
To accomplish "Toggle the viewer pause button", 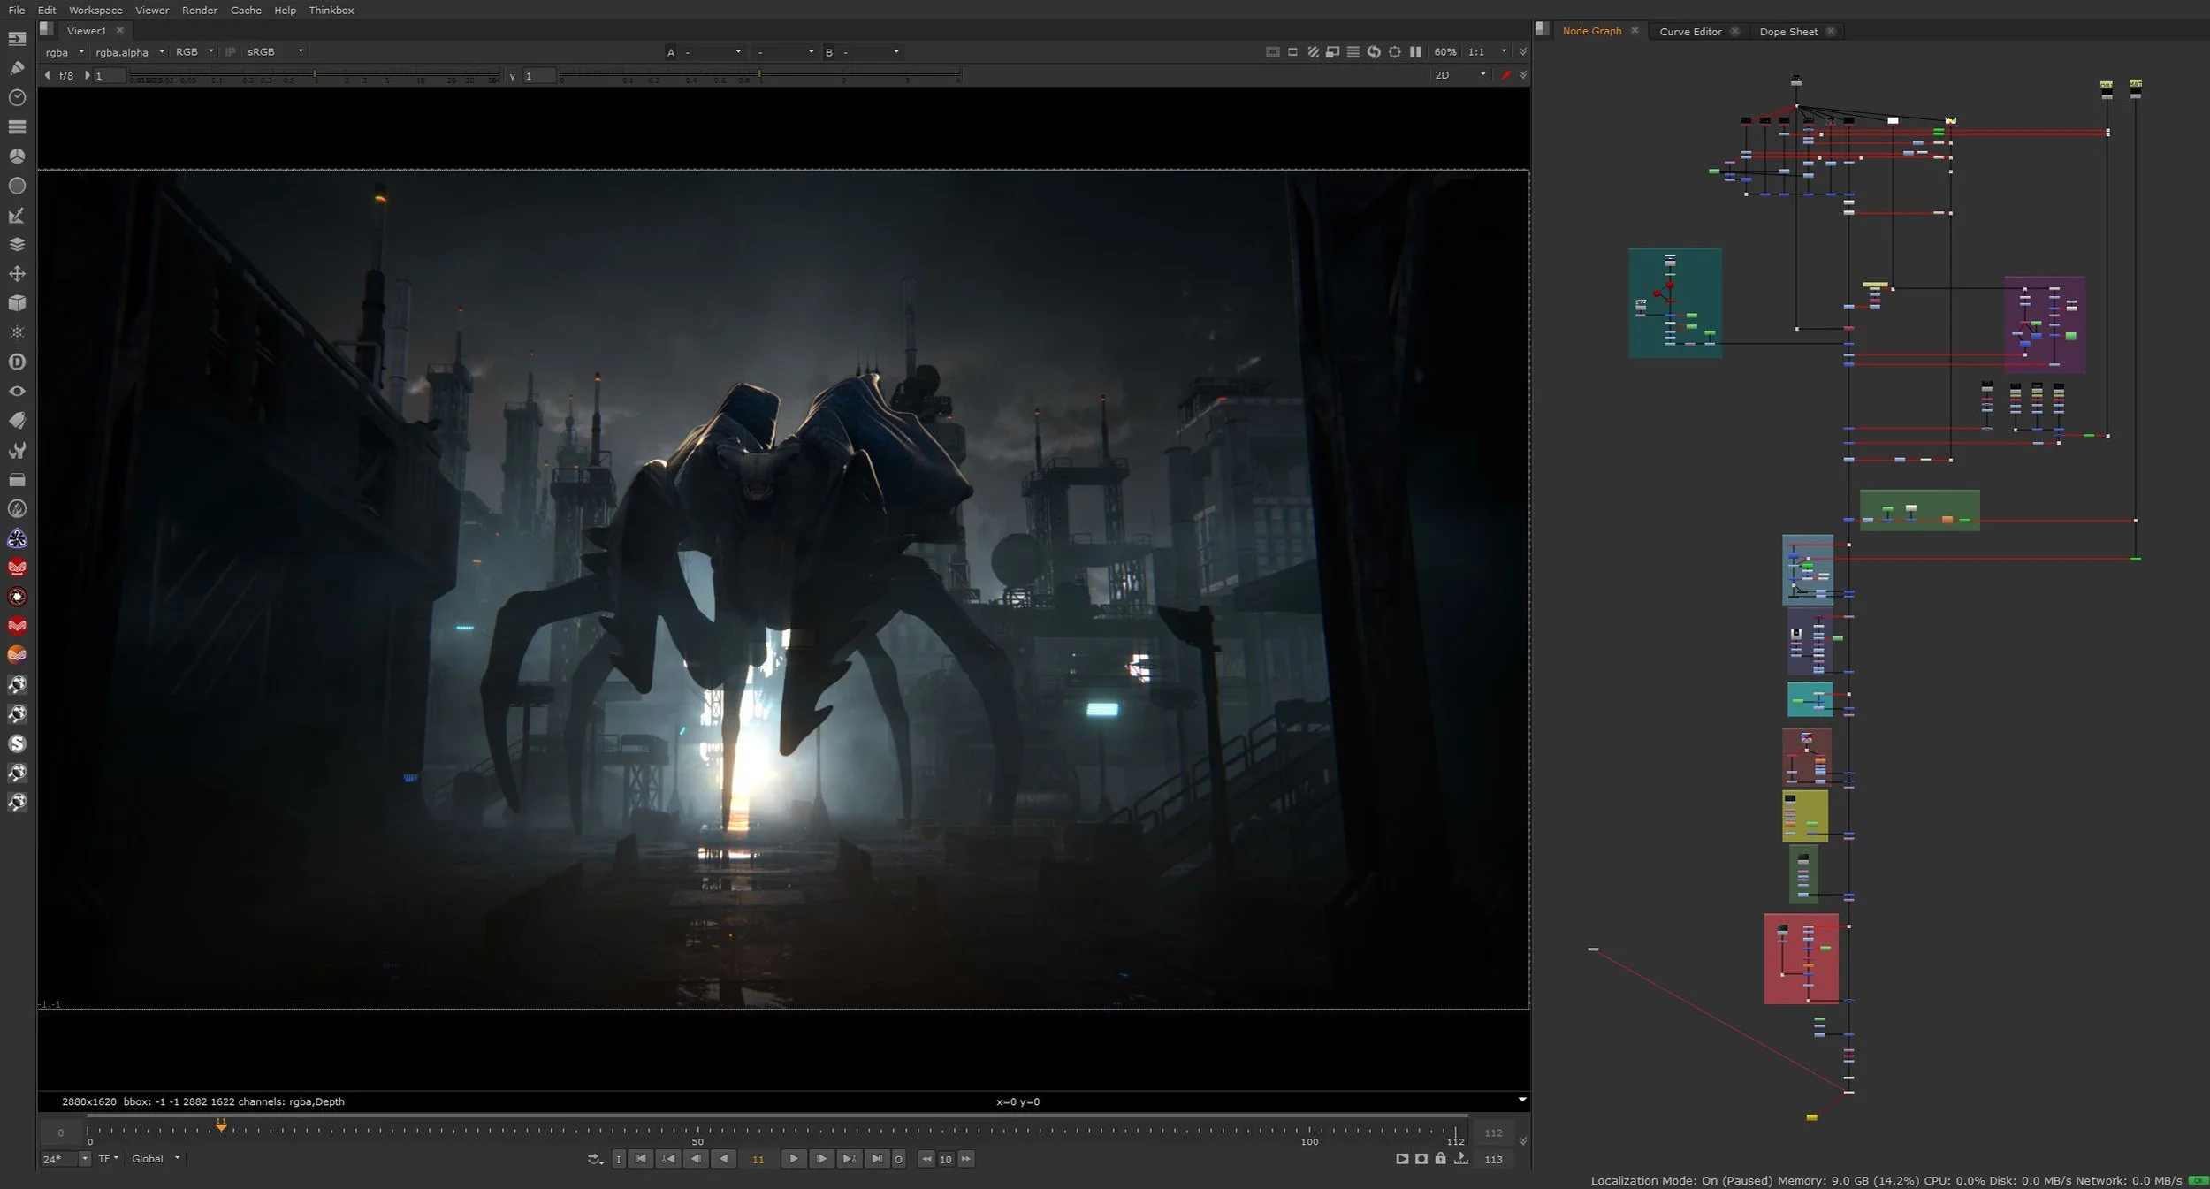I will (x=1415, y=52).
